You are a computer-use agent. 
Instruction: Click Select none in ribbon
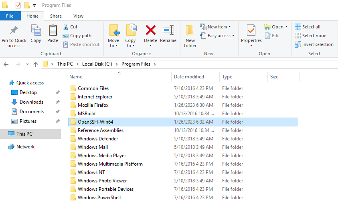tap(311, 36)
